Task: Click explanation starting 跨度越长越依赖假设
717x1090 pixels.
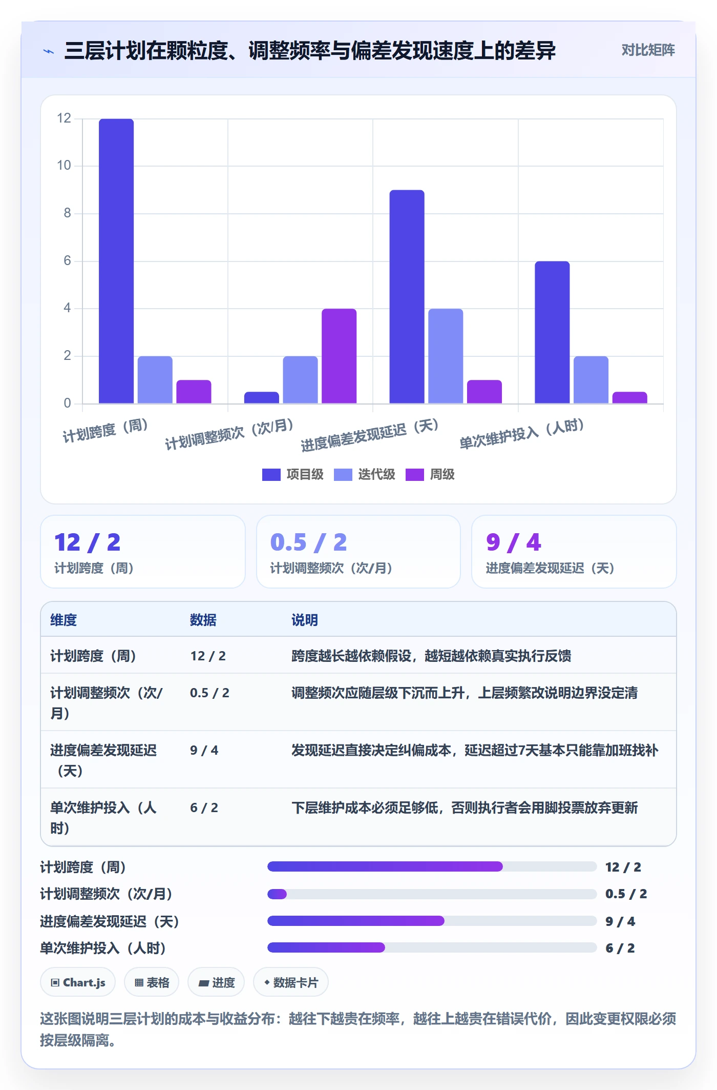Action: click(431, 656)
